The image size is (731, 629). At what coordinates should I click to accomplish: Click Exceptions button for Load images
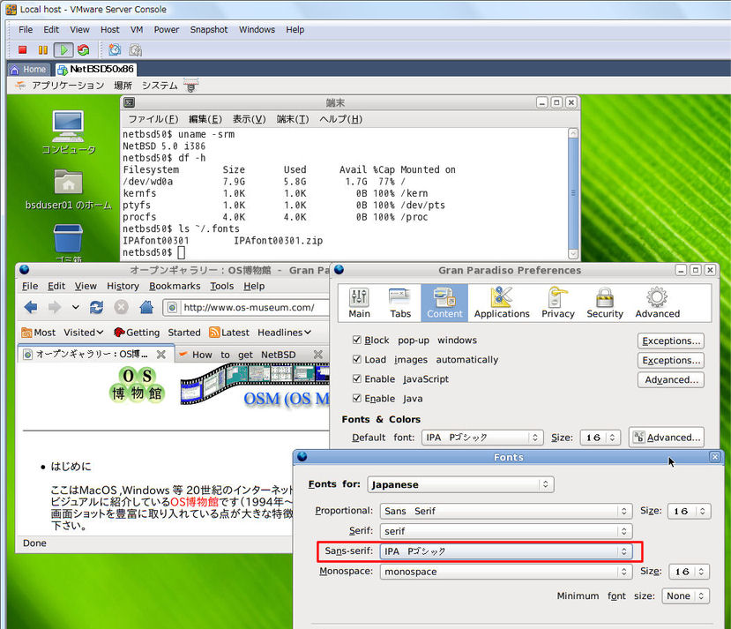point(671,361)
